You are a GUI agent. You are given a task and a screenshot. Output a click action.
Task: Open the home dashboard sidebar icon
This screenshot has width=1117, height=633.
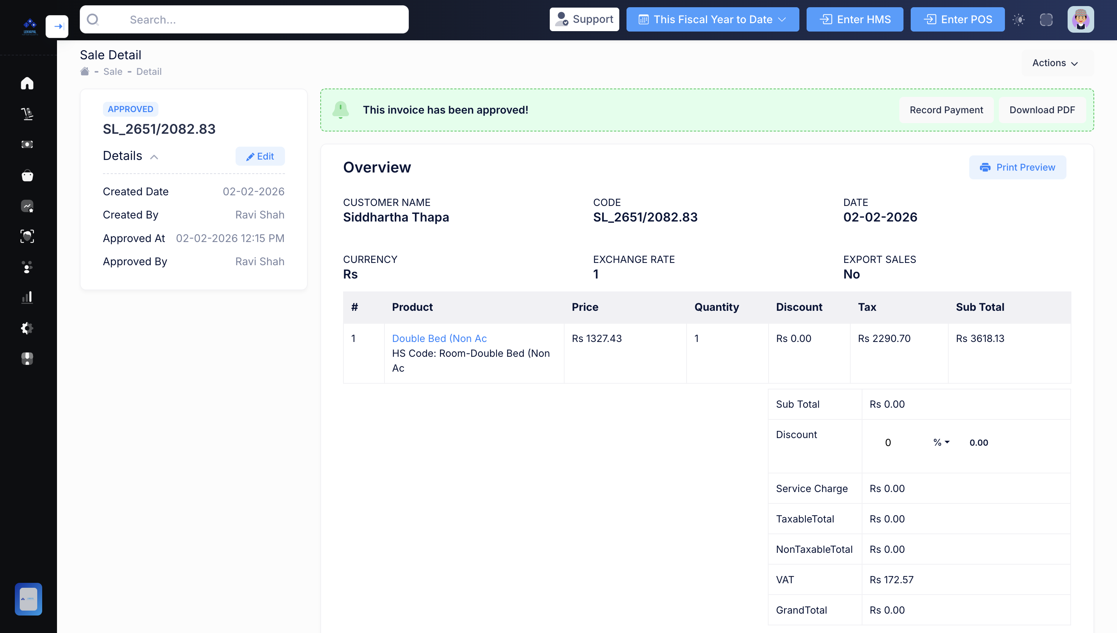pyautogui.click(x=27, y=83)
